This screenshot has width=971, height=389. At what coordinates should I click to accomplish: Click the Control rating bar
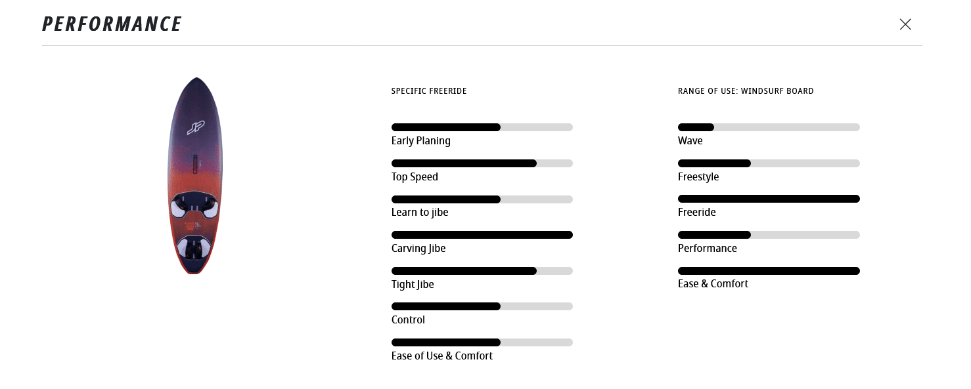482,306
